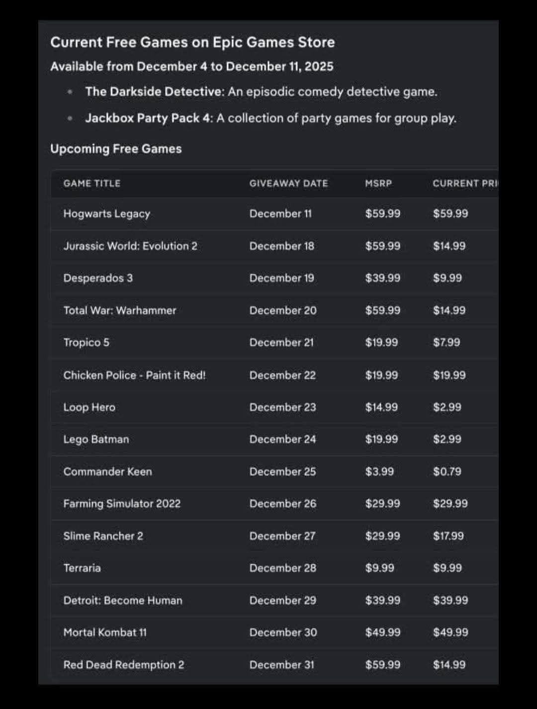
Task: Select The Darkside Detective bullet text
Action: pos(261,92)
